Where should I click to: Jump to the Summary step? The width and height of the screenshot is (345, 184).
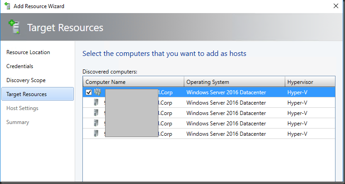[18, 122]
